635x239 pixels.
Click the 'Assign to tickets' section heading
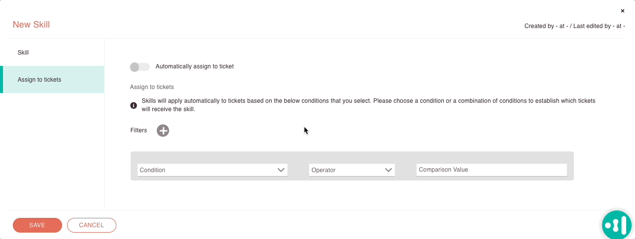point(152,87)
